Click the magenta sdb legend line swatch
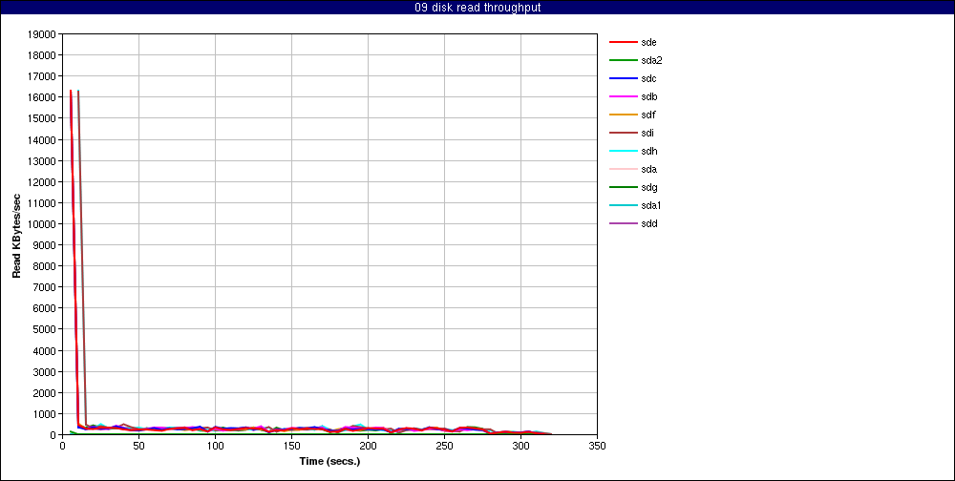Viewport: 955px width, 481px height. click(623, 97)
